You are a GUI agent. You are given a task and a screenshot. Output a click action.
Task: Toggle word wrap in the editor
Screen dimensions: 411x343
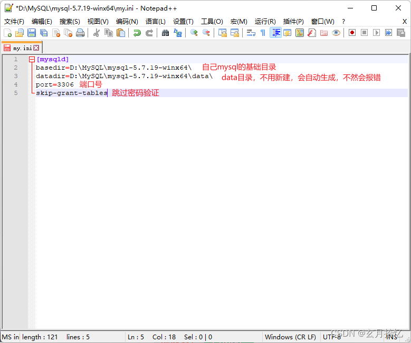tap(251, 33)
